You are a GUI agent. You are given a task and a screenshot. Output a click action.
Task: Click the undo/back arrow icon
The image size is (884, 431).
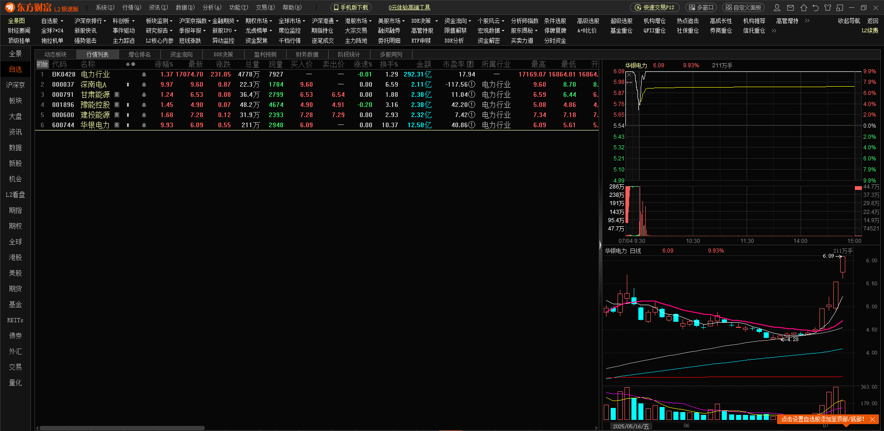point(815,8)
